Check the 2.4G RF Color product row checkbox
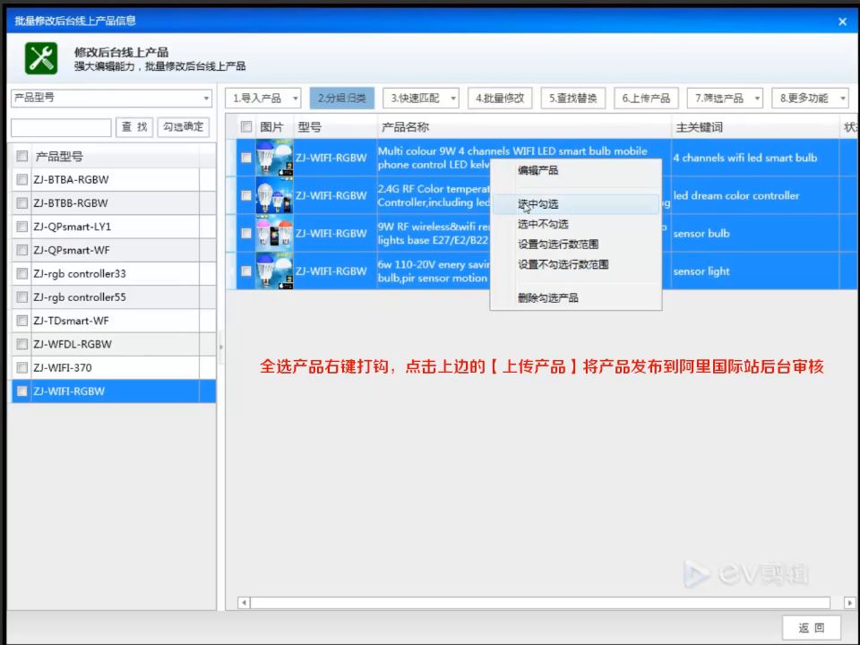Viewport: 860px width, 645px height. pos(246,196)
